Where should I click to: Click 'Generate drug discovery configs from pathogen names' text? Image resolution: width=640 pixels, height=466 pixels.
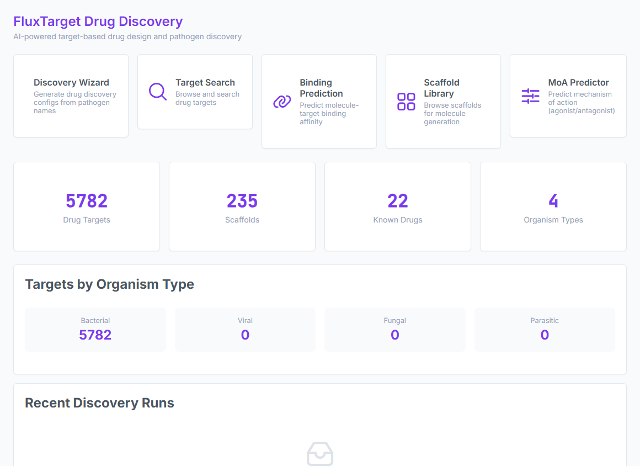pos(75,103)
